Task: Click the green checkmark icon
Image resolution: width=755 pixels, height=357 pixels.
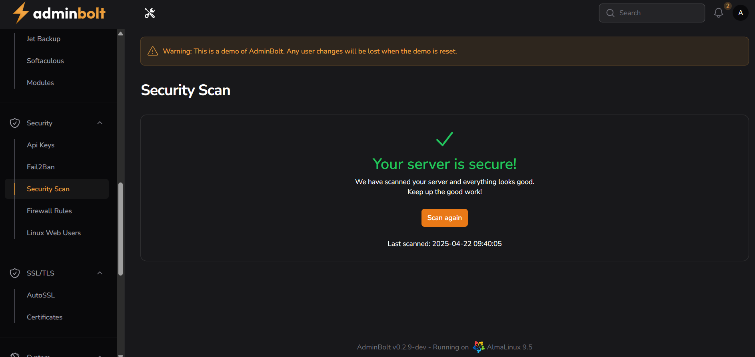Action: [x=444, y=139]
